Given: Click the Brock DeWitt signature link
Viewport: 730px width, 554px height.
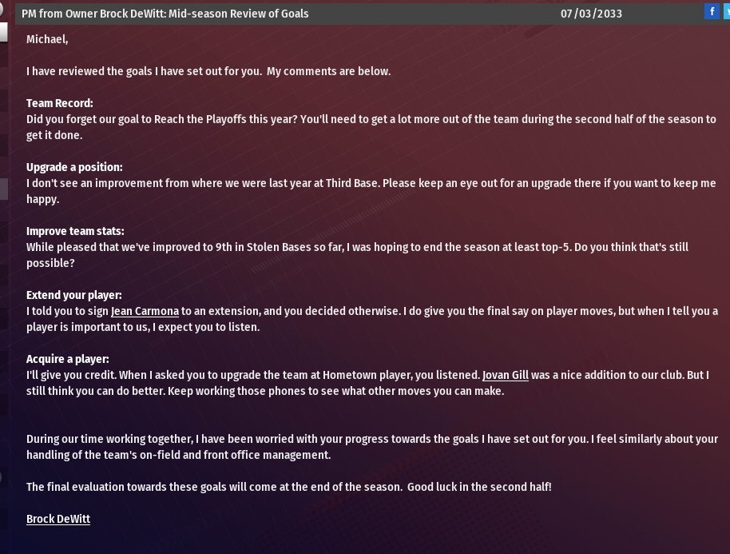Looking at the screenshot, I should pyautogui.click(x=58, y=519).
